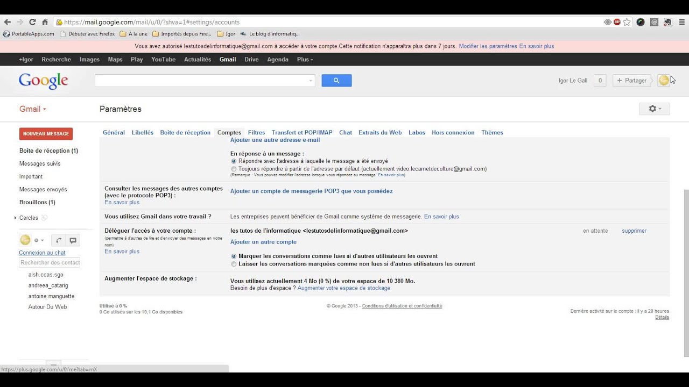This screenshot has height=387, width=689.
Task: Click the YouTube link in Google bar
Action: point(163,59)
